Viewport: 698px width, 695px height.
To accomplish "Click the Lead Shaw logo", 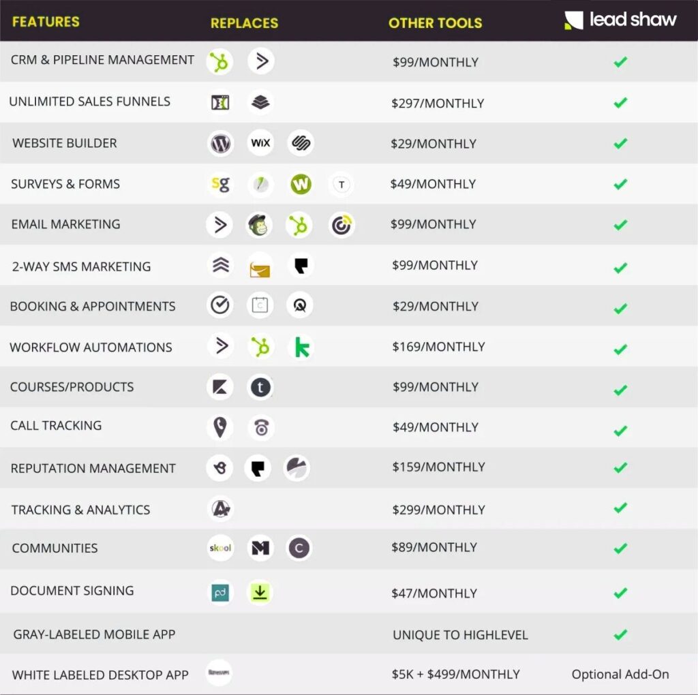I will (x=620, y=20).
